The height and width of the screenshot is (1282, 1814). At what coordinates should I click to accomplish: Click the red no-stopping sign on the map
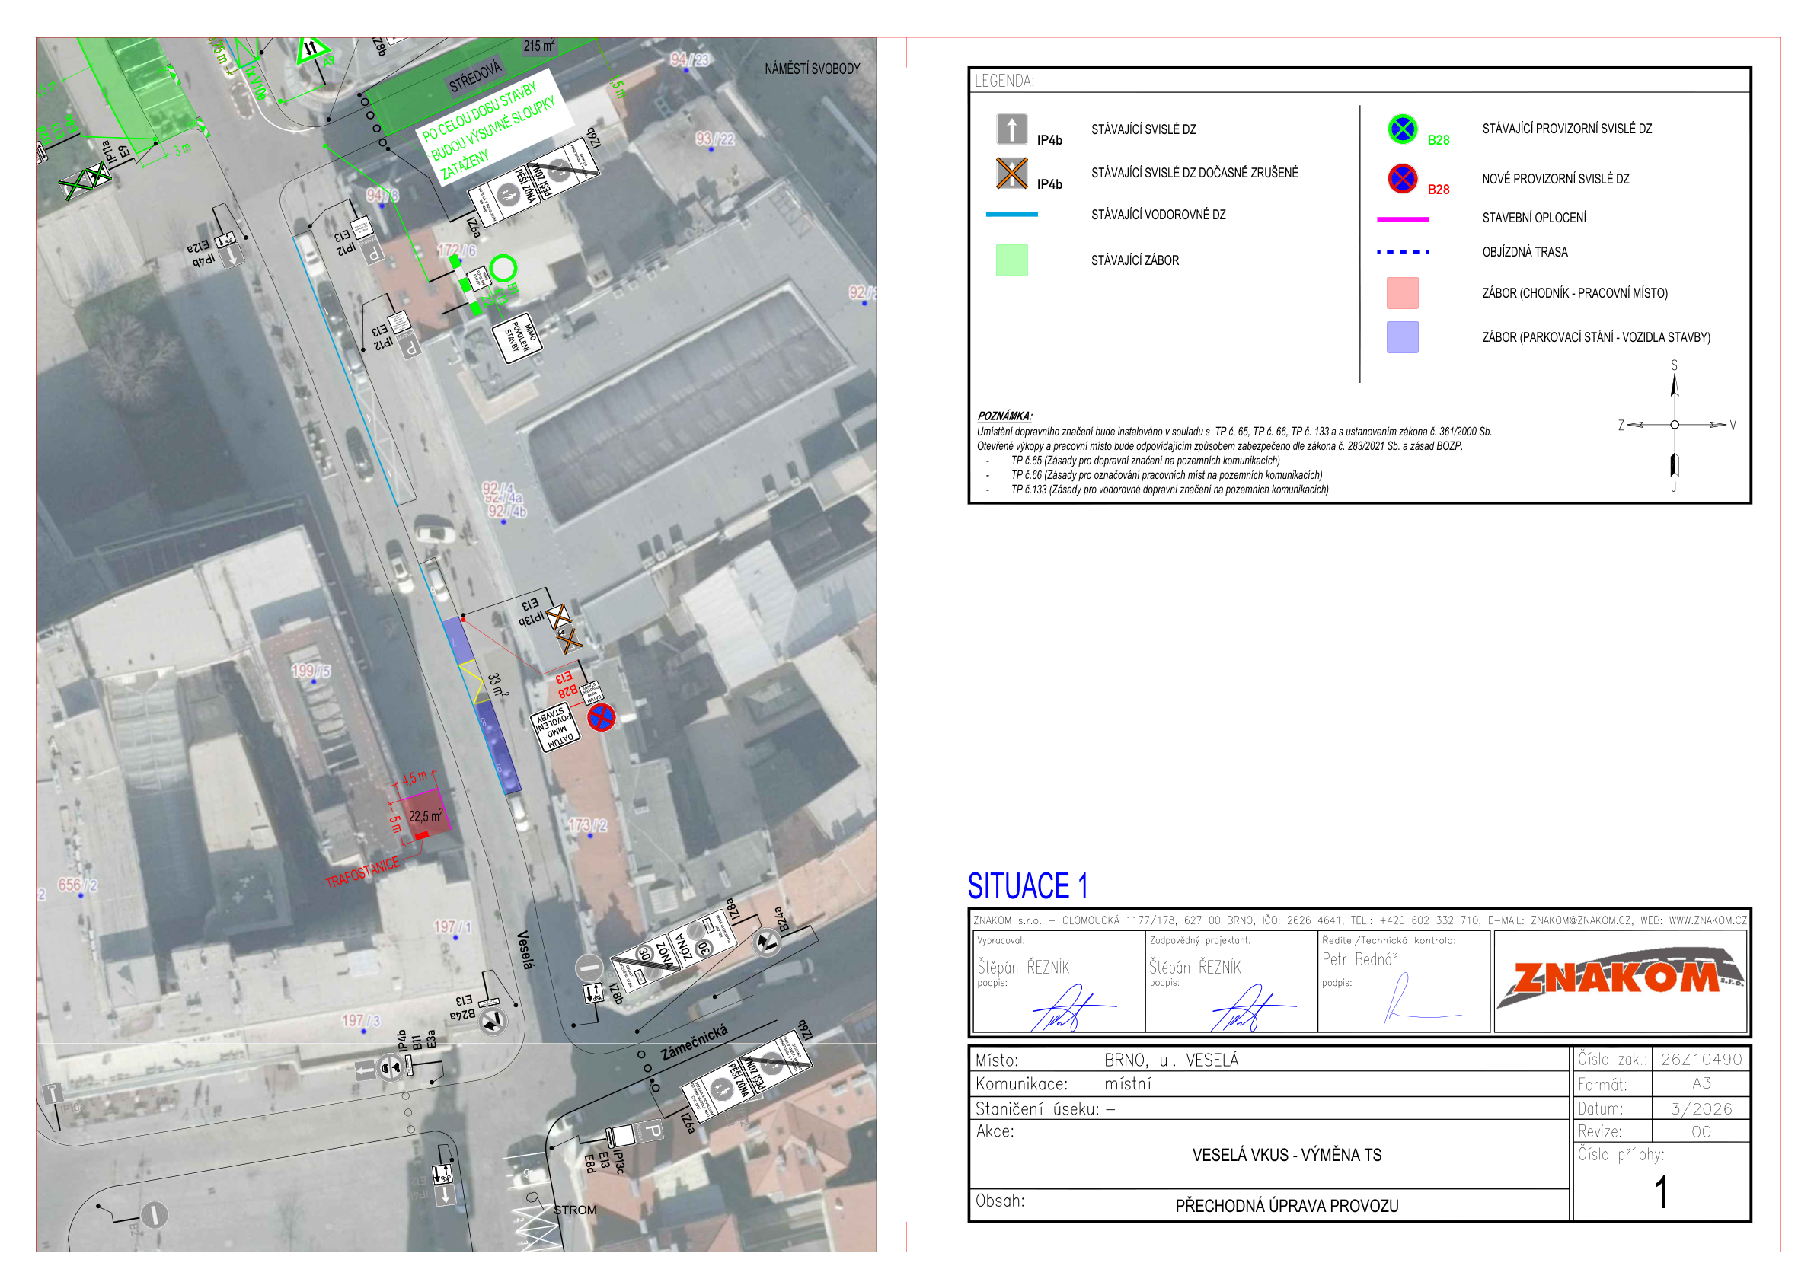600,717
